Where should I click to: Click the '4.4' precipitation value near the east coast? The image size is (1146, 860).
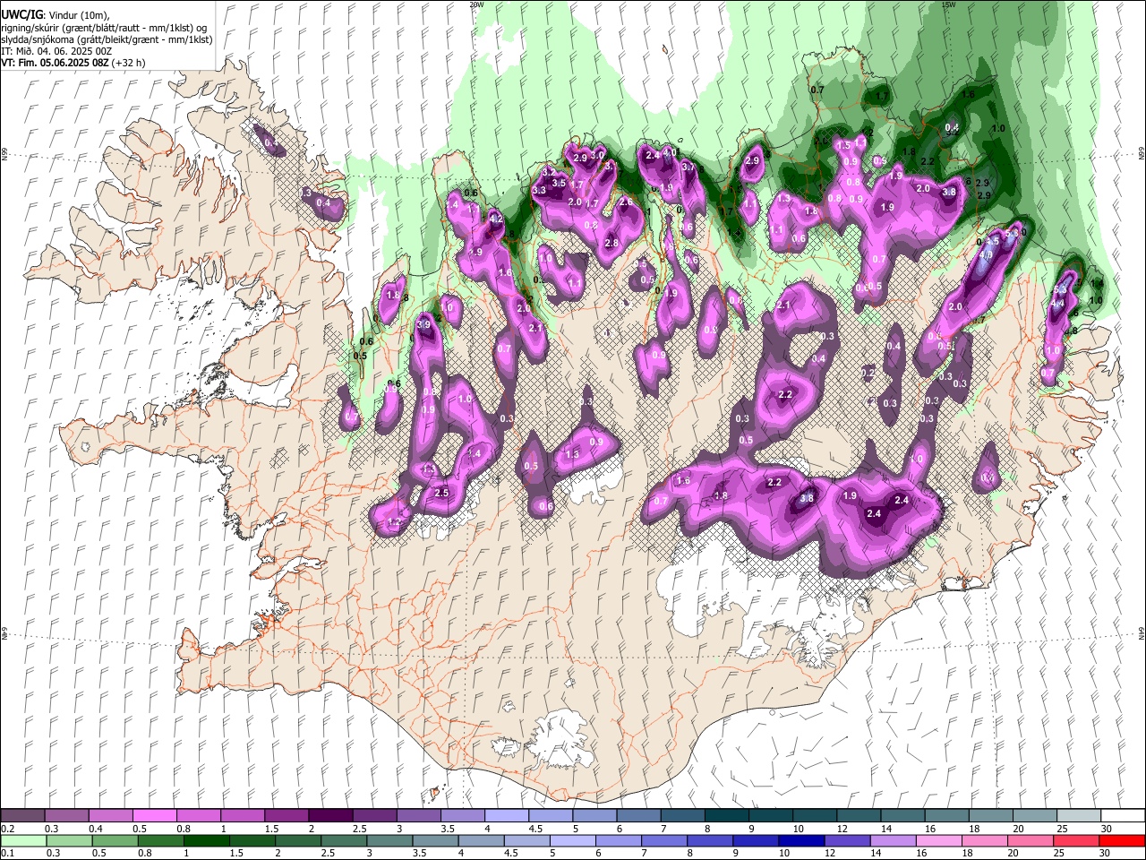coord(1057,305)
